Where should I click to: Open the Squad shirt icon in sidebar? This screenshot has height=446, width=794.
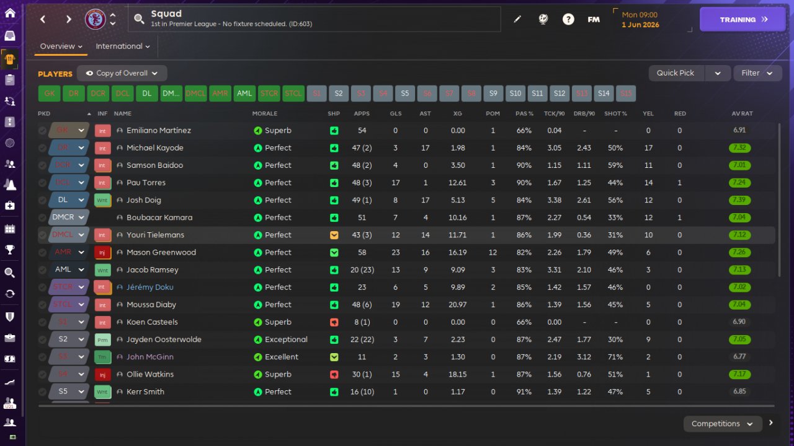point(10,59)
